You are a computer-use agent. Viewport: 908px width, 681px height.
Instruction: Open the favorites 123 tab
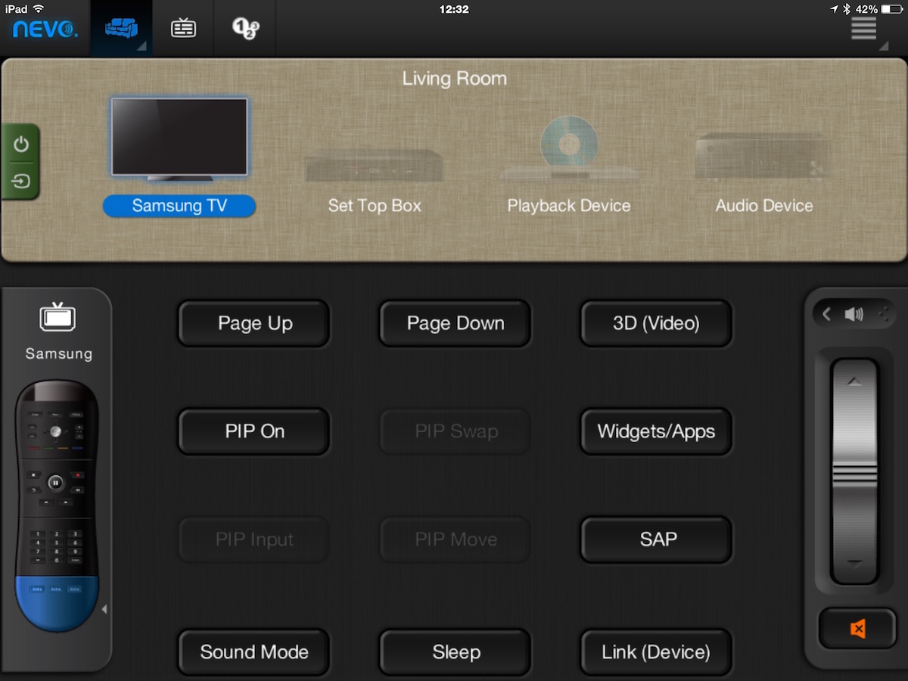244,29
